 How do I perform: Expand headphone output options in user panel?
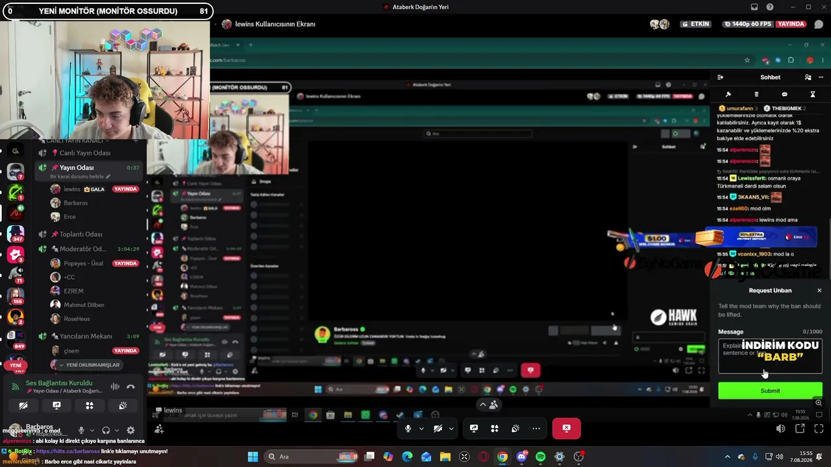[x=116, y=430]
